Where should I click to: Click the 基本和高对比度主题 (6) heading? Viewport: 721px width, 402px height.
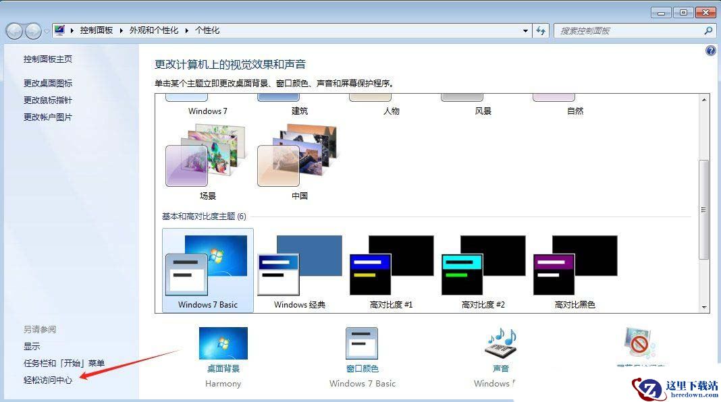coord(204,217)
